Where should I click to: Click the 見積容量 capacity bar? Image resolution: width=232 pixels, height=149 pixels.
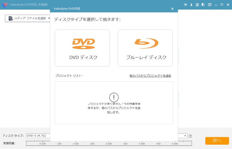(x=109, y=143)
